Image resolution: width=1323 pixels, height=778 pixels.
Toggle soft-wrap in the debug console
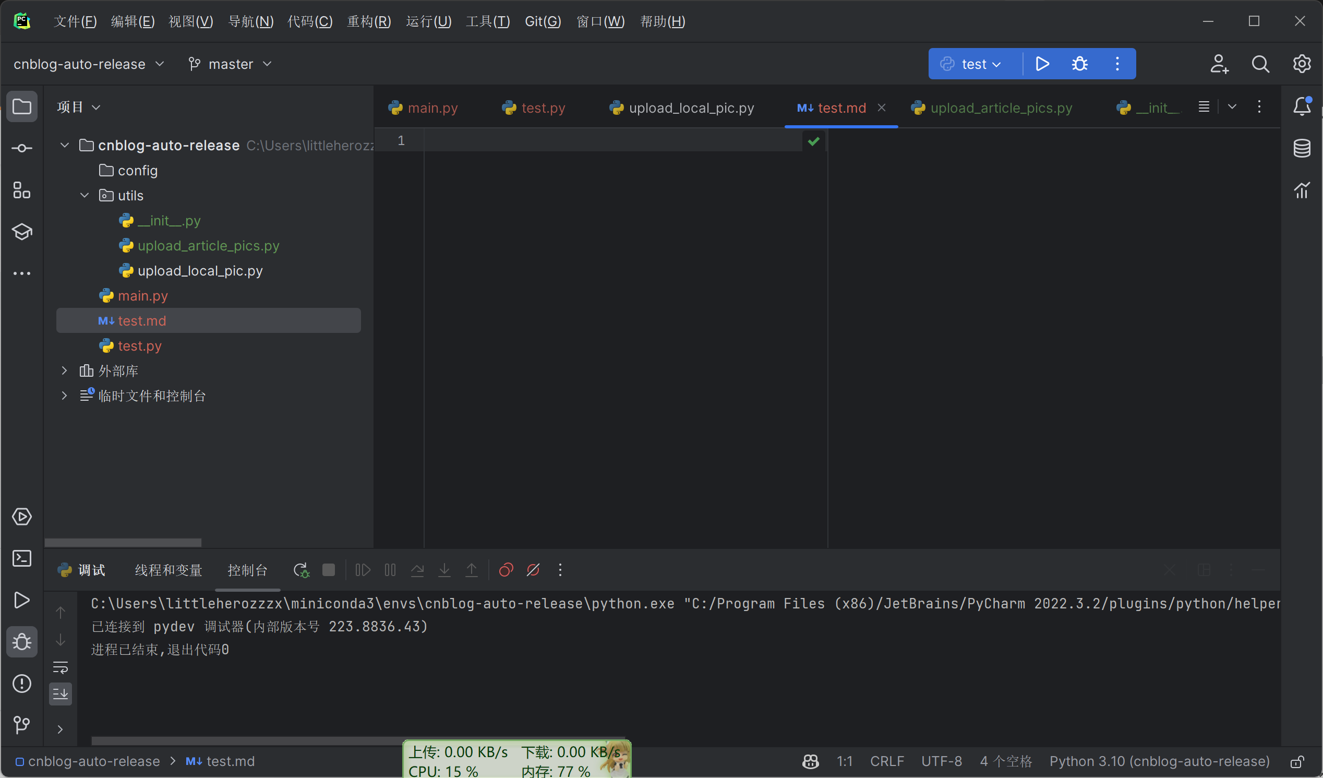pos(61,667)
